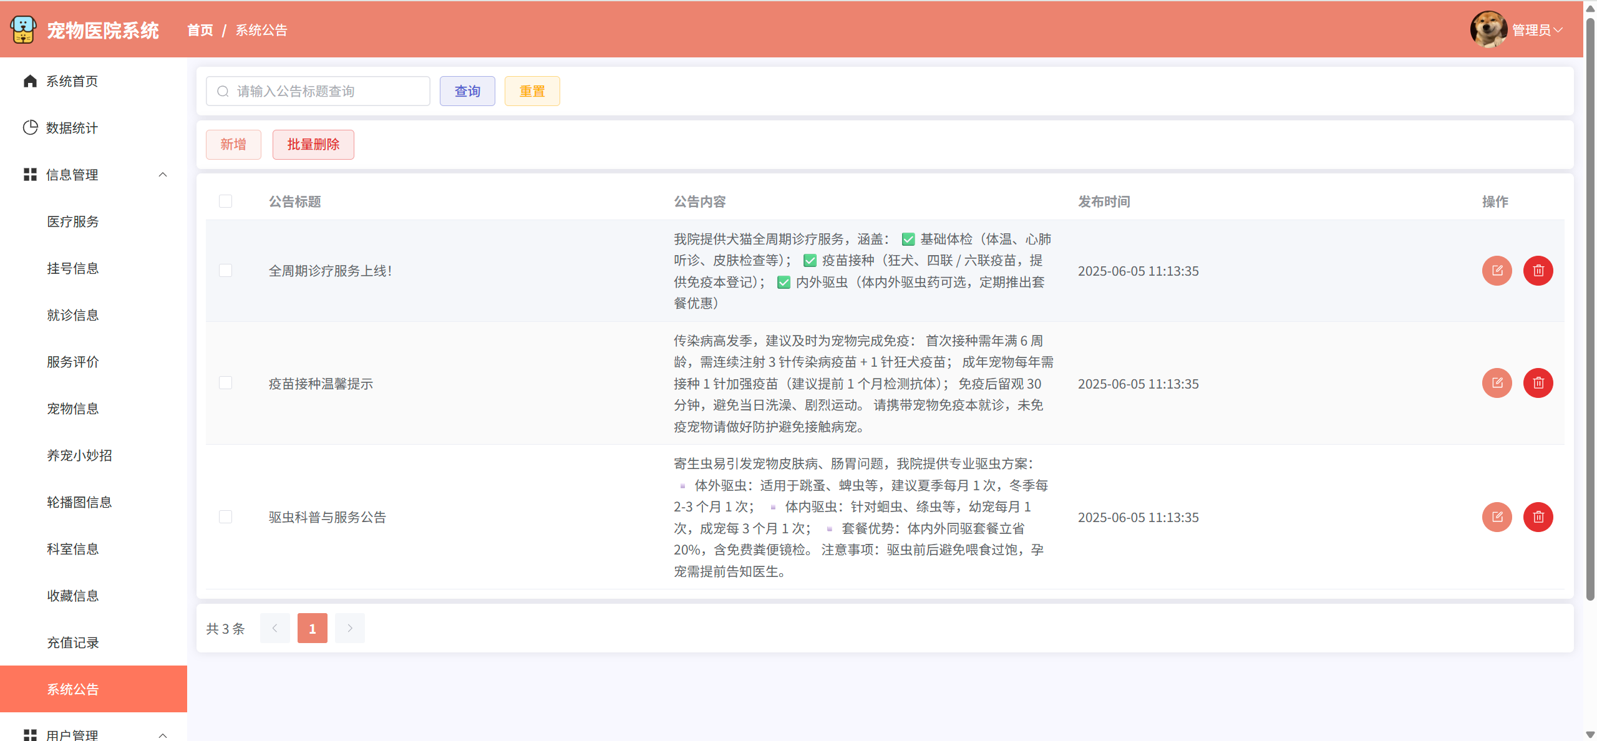Image resolution: width=1597 pixels, height=741 pixels.
Task: Click the 查询 search button
Action: (467, 91)
